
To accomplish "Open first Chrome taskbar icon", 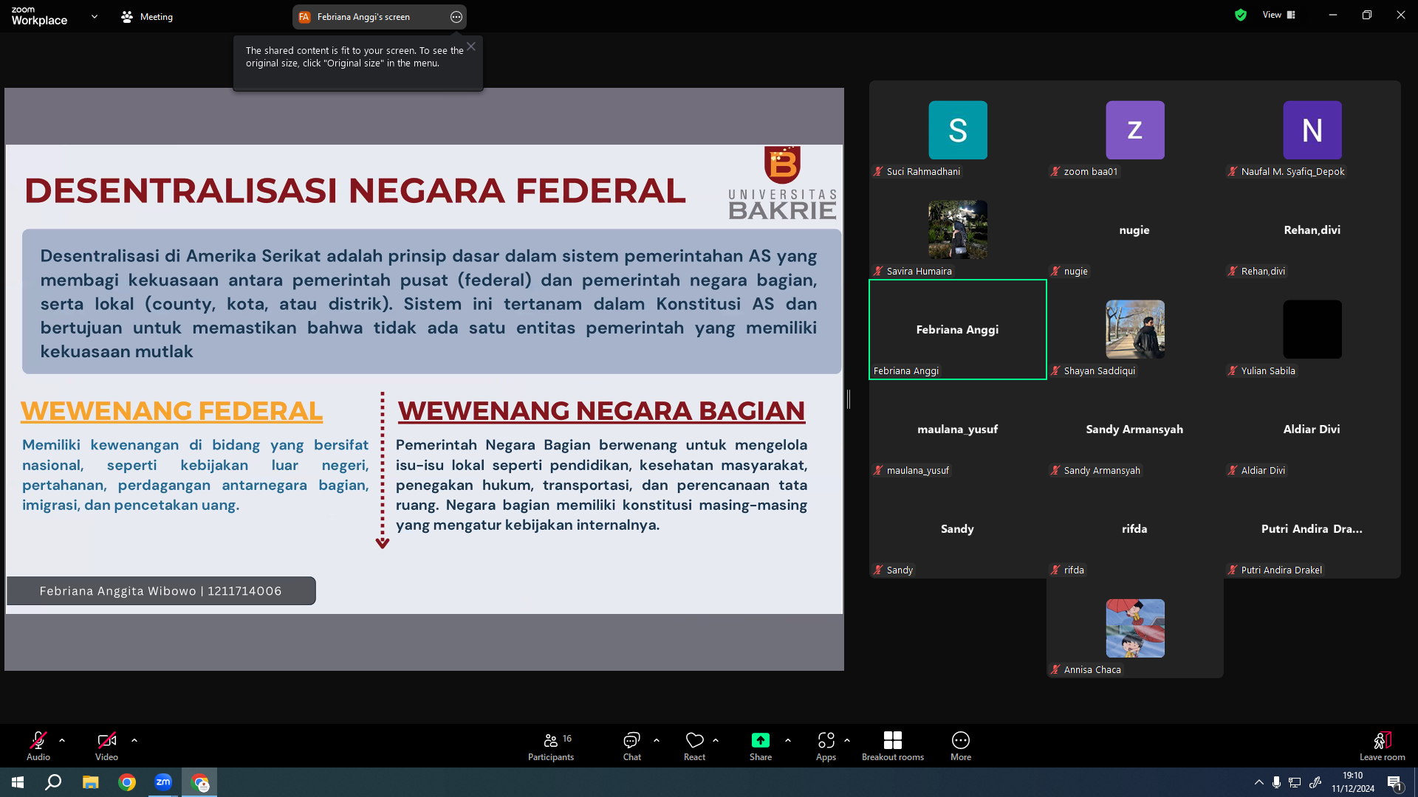I will (127, 782).
